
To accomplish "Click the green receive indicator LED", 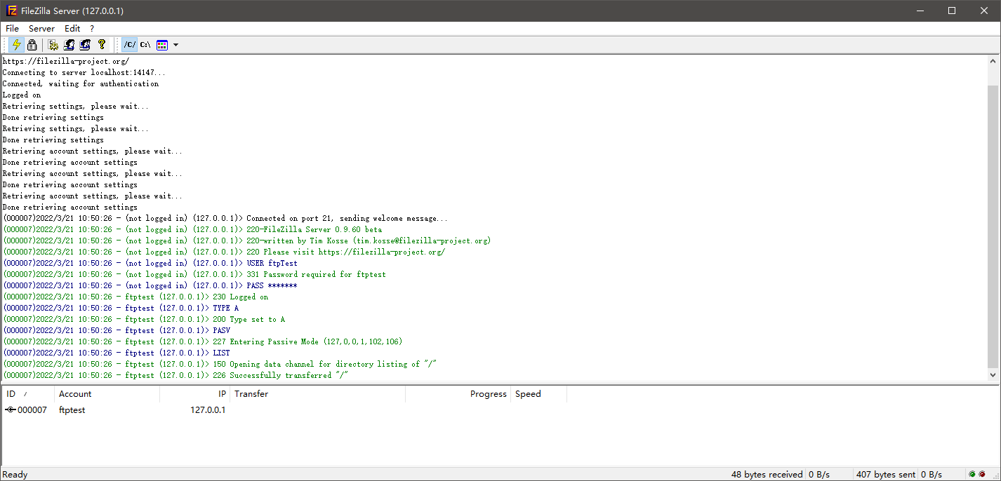I will point(972,475).
